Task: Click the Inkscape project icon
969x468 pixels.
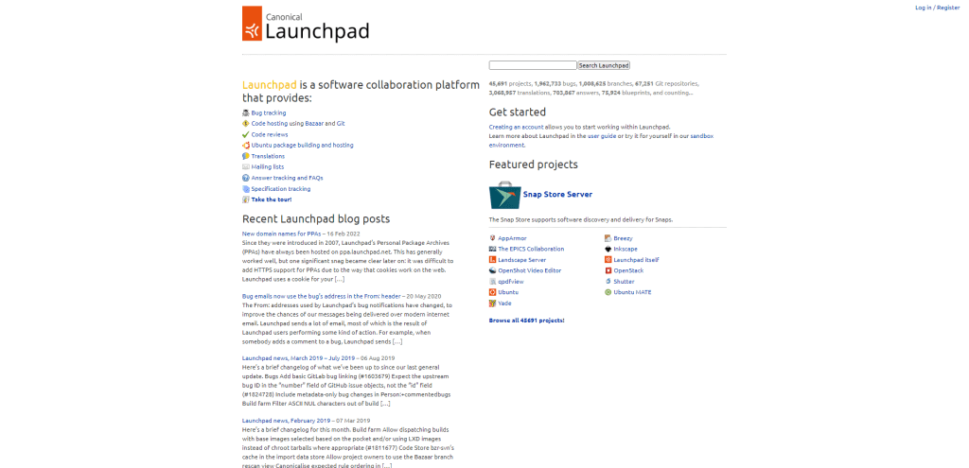Action: [608, 249]
